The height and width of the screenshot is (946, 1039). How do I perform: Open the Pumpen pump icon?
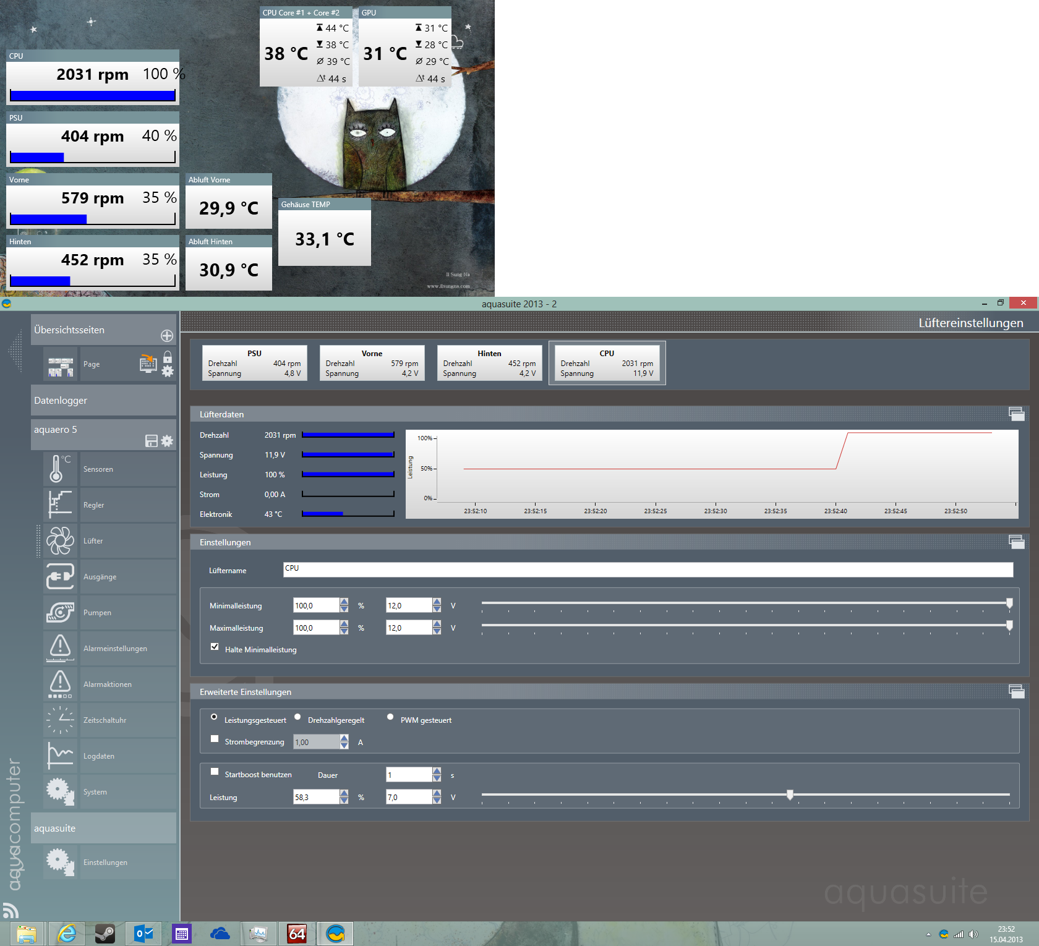(60, 612)
